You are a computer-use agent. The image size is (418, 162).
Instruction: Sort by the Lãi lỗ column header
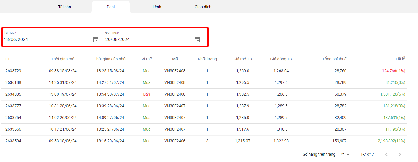[x=400, y=59]
